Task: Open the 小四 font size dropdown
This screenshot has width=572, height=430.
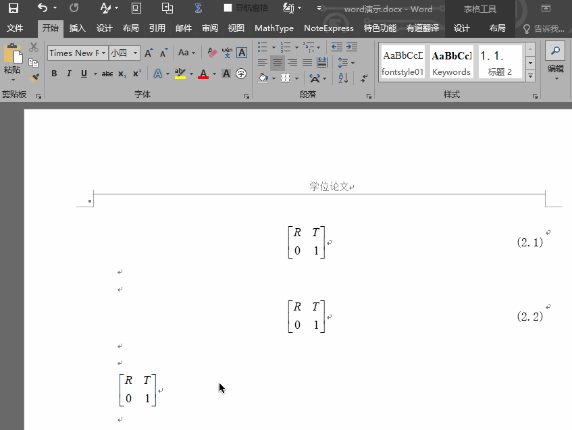Action: click(x=135, y=53)
